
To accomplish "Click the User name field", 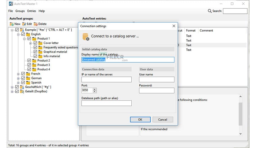I will click(x=157, y=80).
